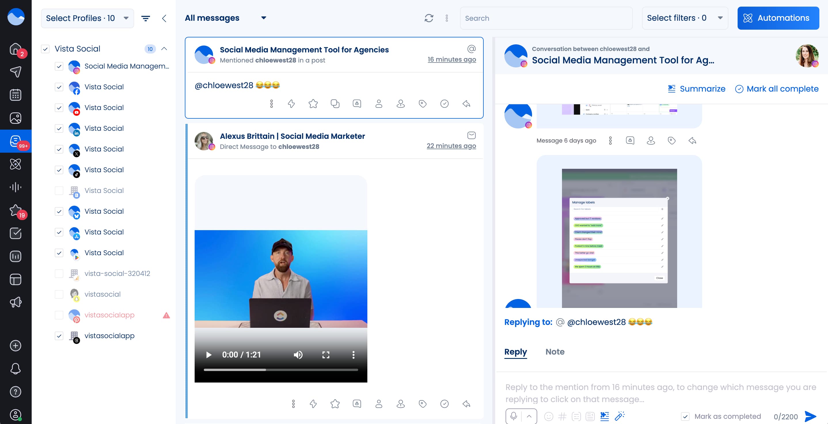
Task: Open the All messages dropdown
Action: pos(225,18)
